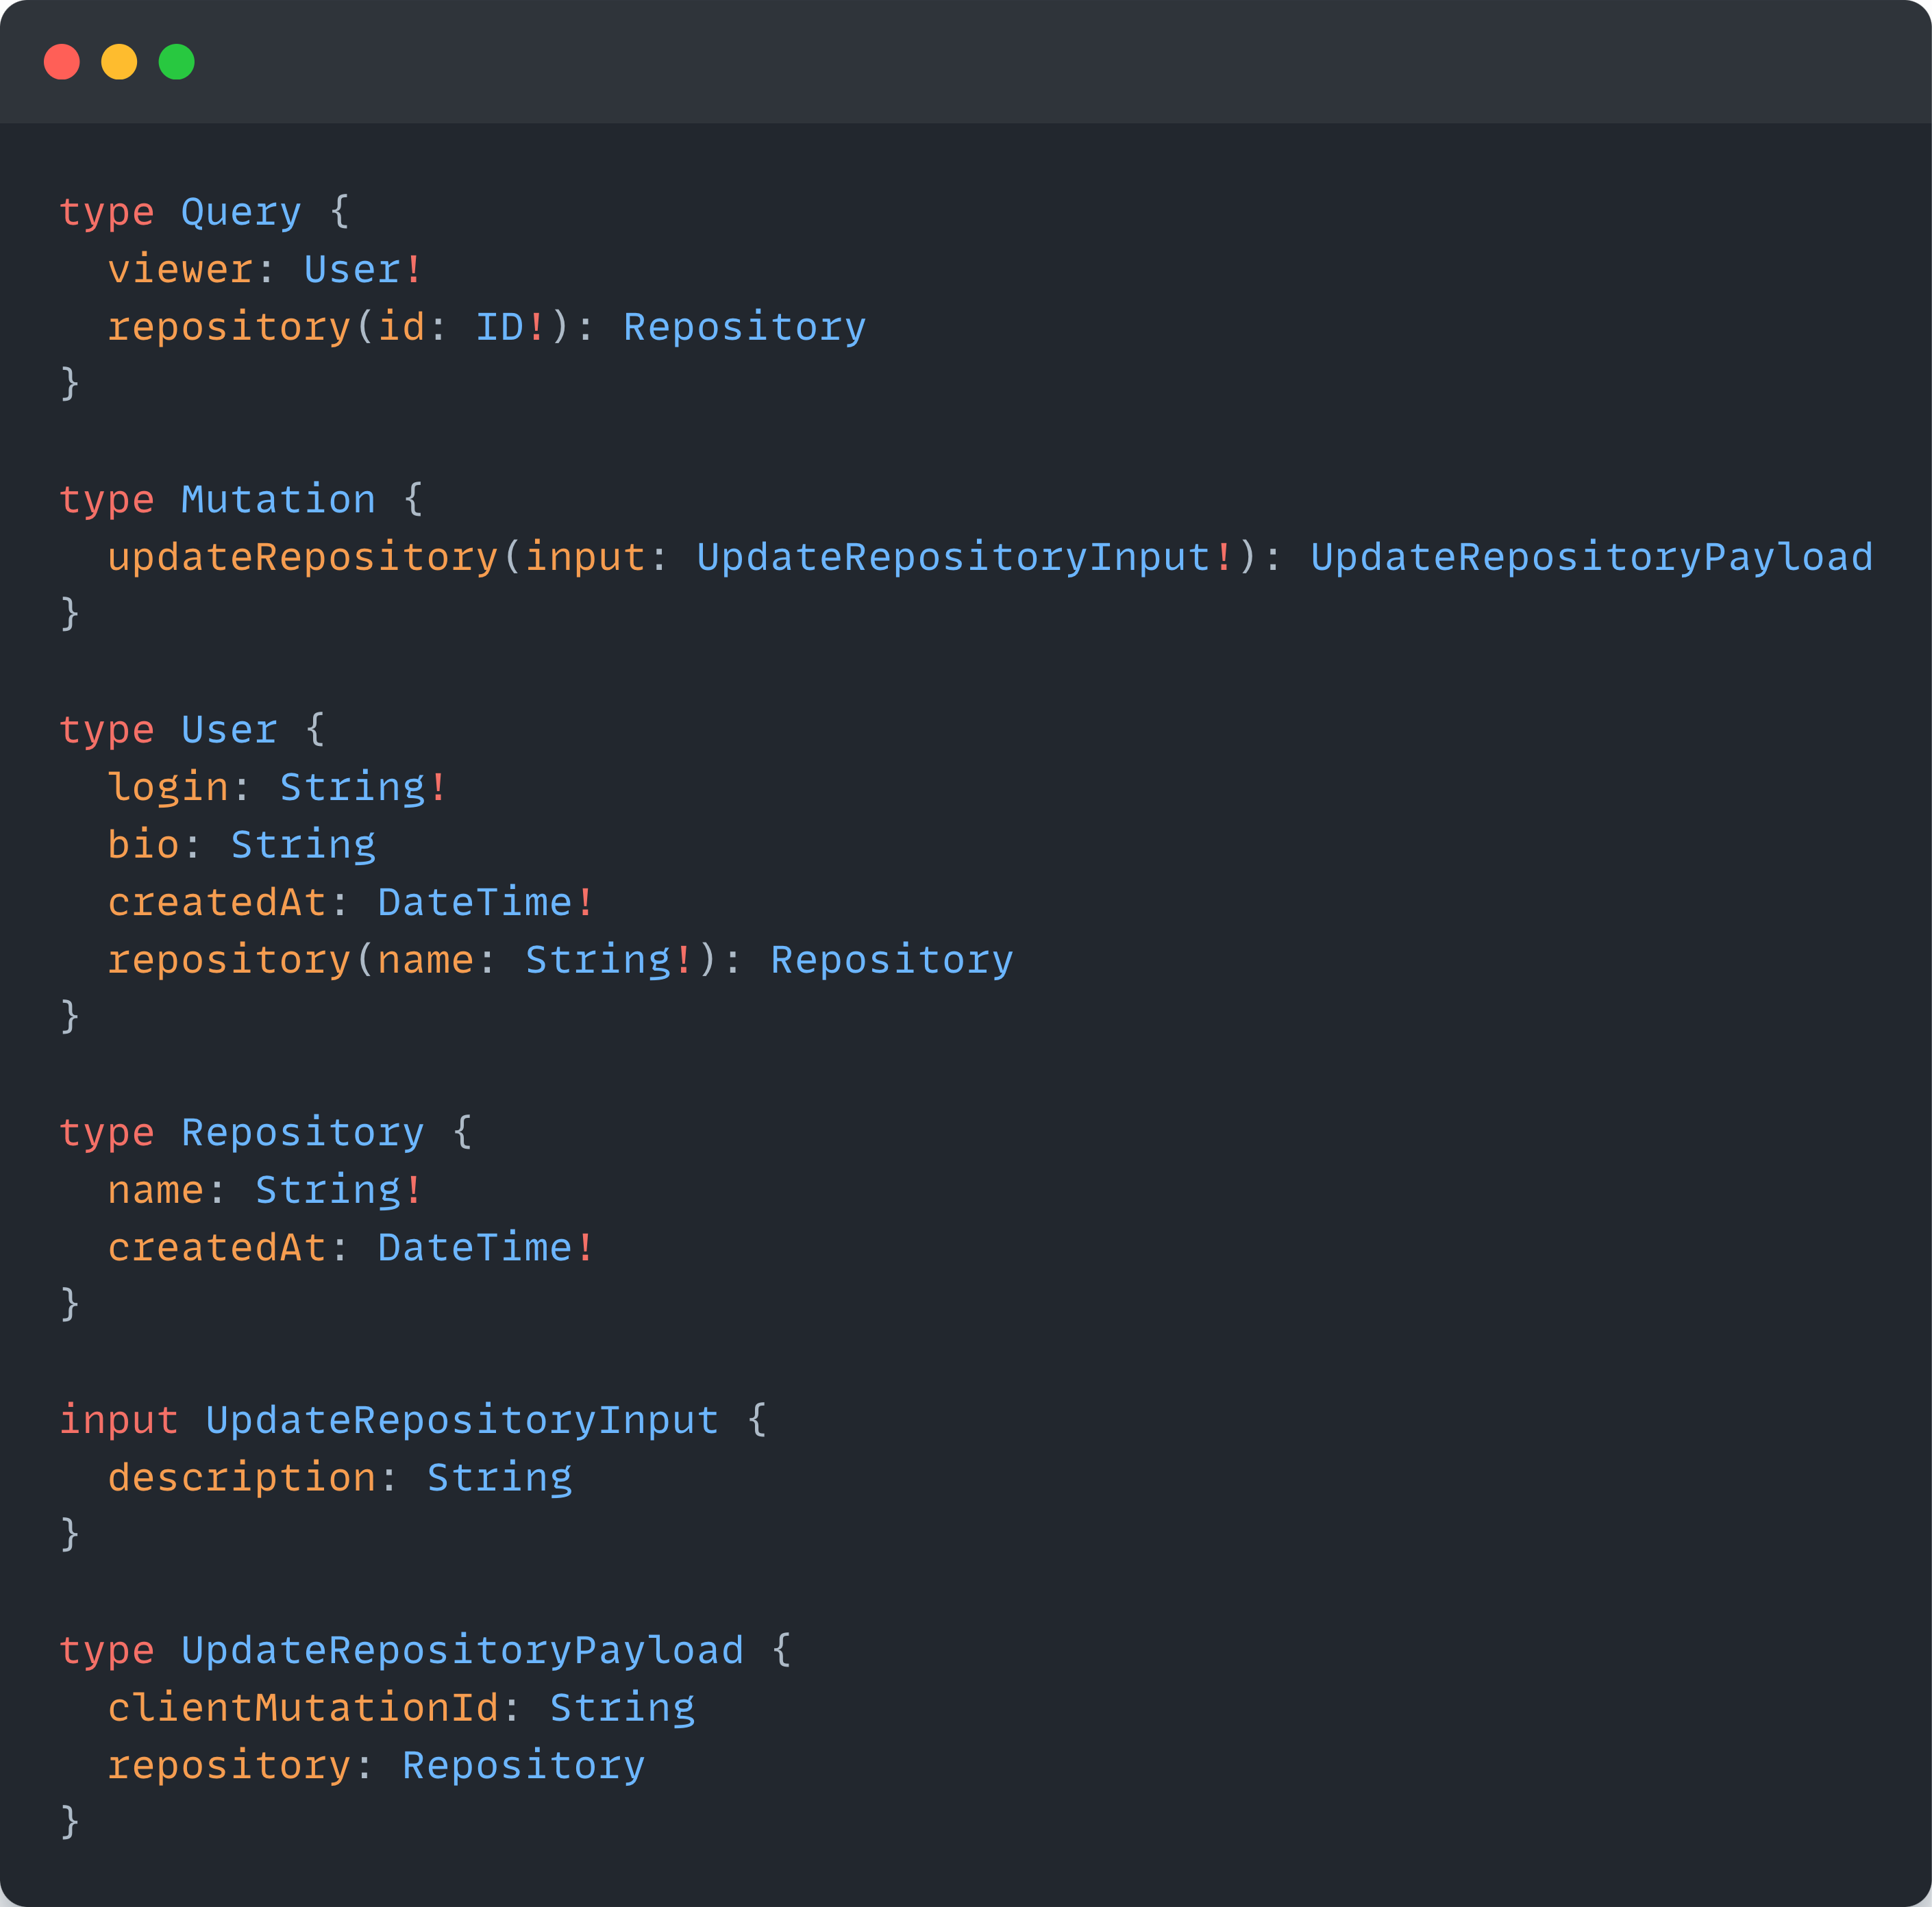Image resolution: width=1932 pixels, height=1907 pixels.
Task: Click 'String!' on the Repository name line
Action: click(x=339, y=1191)
